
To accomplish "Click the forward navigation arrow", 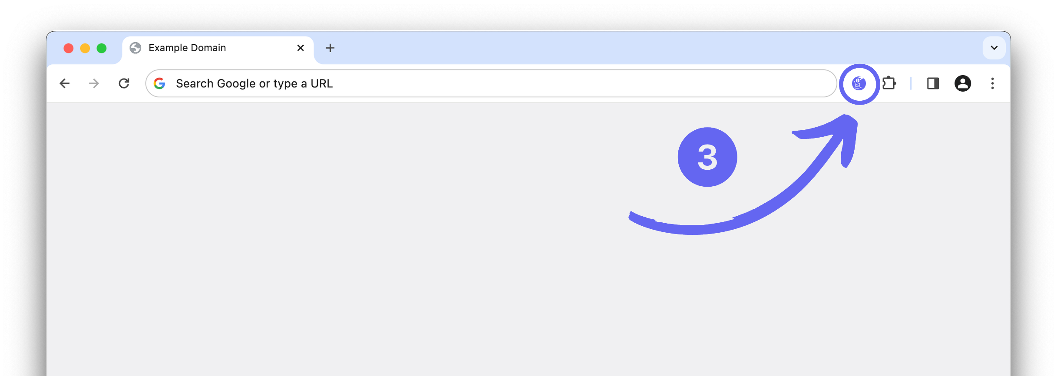I will pyautogui.click(x=94, y=83).
